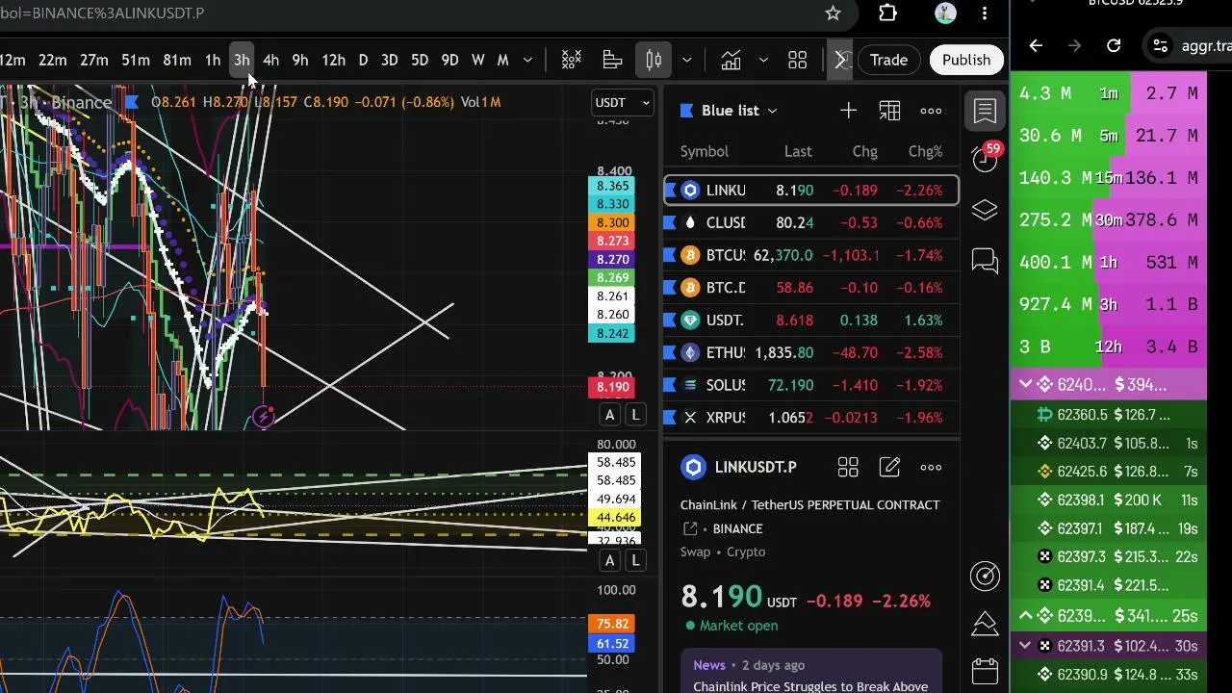Toggle the blue flag on the ETHUS row
The height and width of the screenshot is (693, 1232).
coord(670,353)
